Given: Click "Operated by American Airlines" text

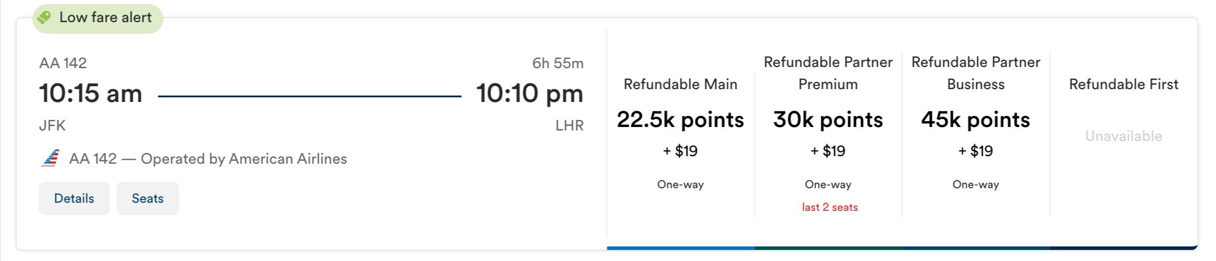Looking at the screenshot, I should click(x=244, y=158).
